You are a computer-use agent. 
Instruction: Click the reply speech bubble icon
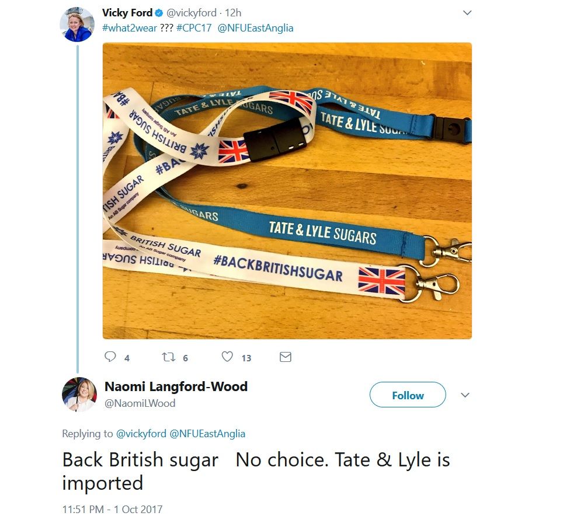tap(110, 357)
